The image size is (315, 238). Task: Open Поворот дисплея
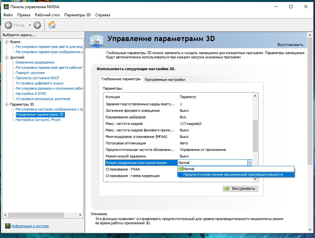(30, 73)
